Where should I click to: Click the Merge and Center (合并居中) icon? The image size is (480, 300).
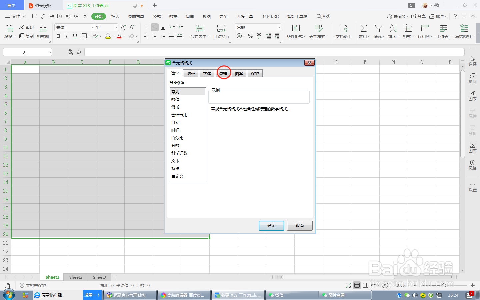coord(199,29)
